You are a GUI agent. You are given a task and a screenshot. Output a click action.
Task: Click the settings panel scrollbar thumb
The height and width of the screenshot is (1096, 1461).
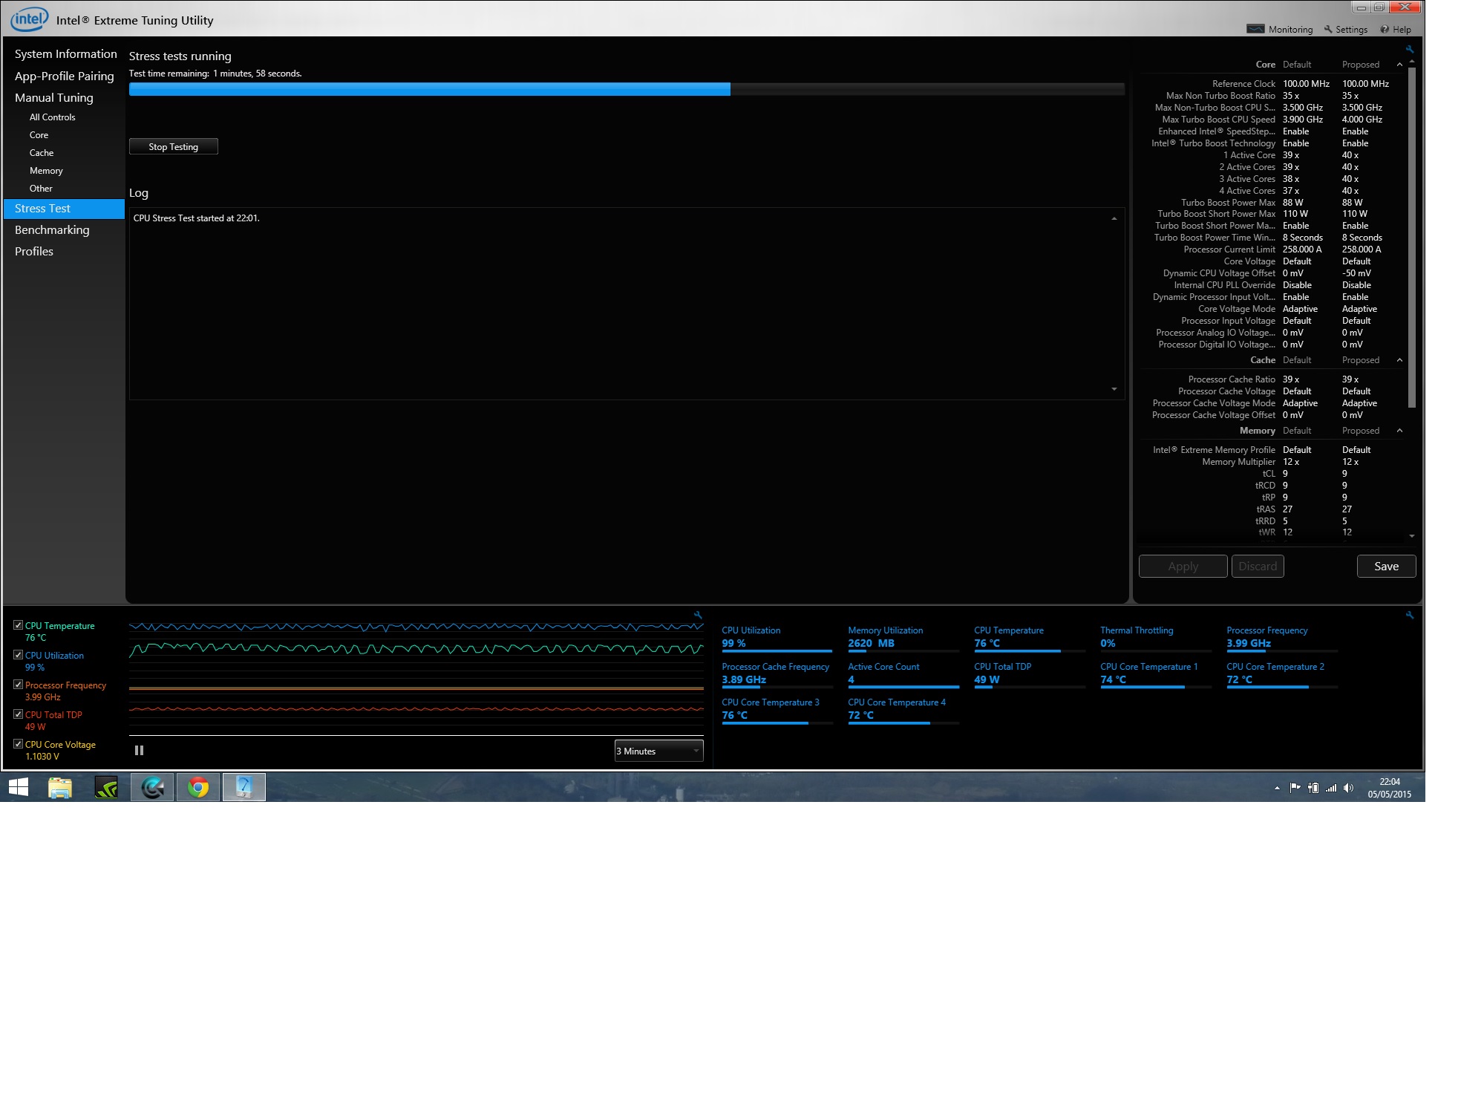[x=1412, y=238]
